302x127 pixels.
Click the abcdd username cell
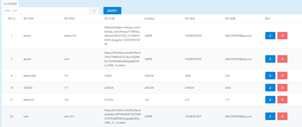coord(27,59)
